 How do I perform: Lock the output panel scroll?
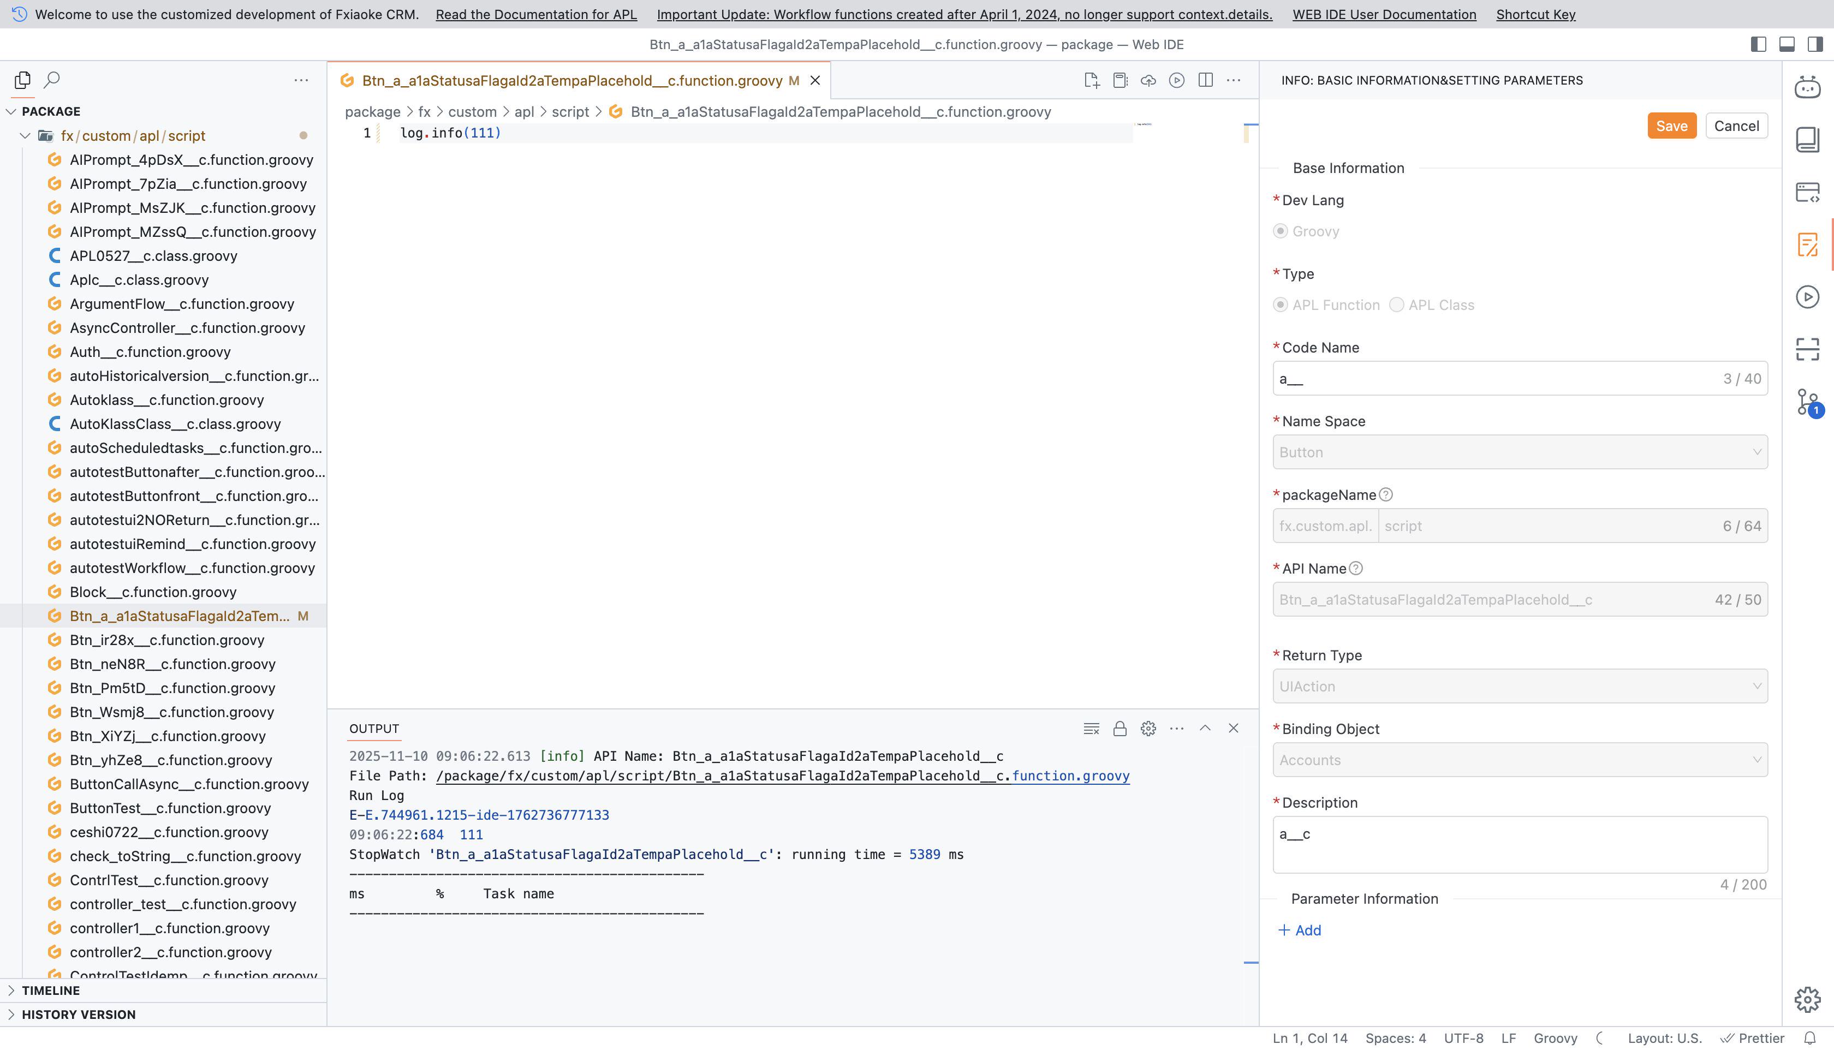tap(1120, 729)
